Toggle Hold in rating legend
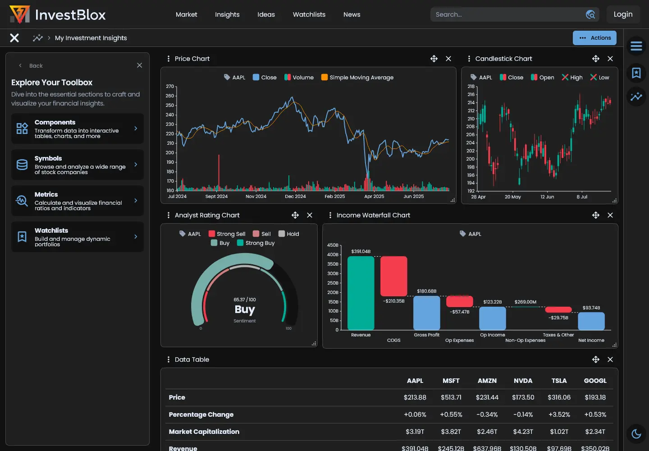649x451 pixels. tap(289, 234)
